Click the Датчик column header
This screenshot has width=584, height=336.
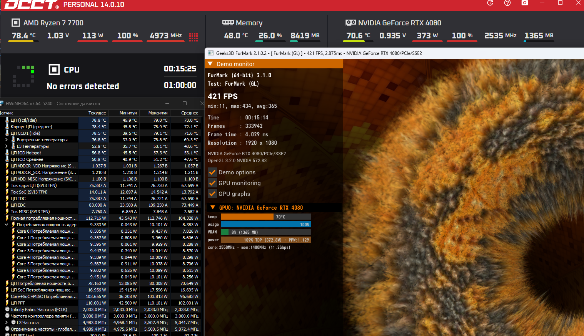point(39,113)
